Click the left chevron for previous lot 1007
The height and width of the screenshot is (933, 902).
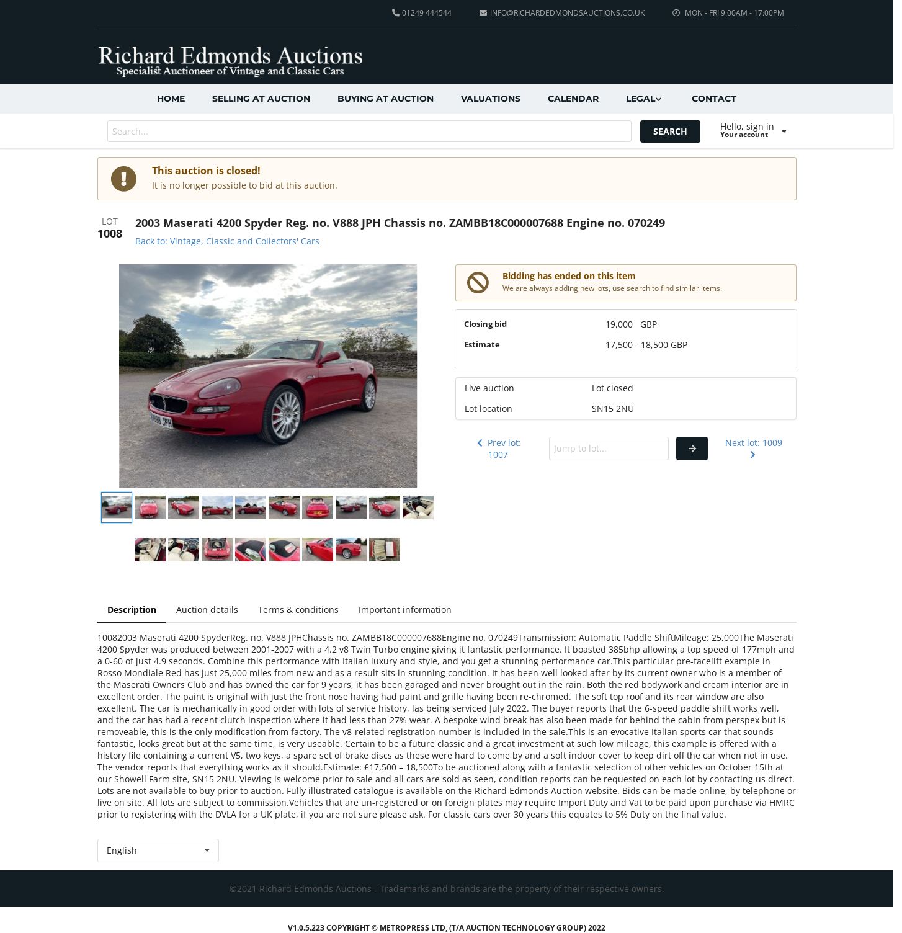480,443
